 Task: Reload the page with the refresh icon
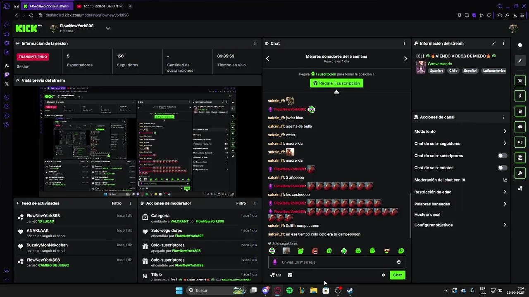[x=31, y=15]
